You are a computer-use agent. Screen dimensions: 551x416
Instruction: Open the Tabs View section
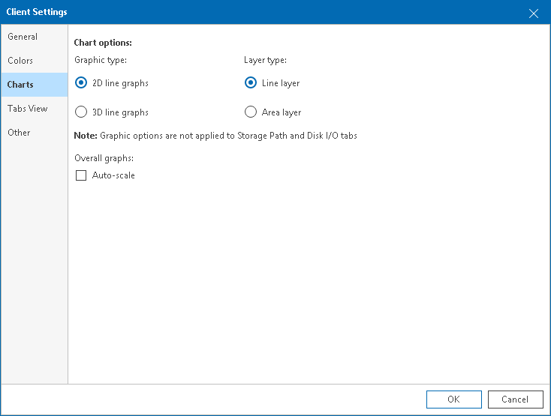(x=28, y=109)
